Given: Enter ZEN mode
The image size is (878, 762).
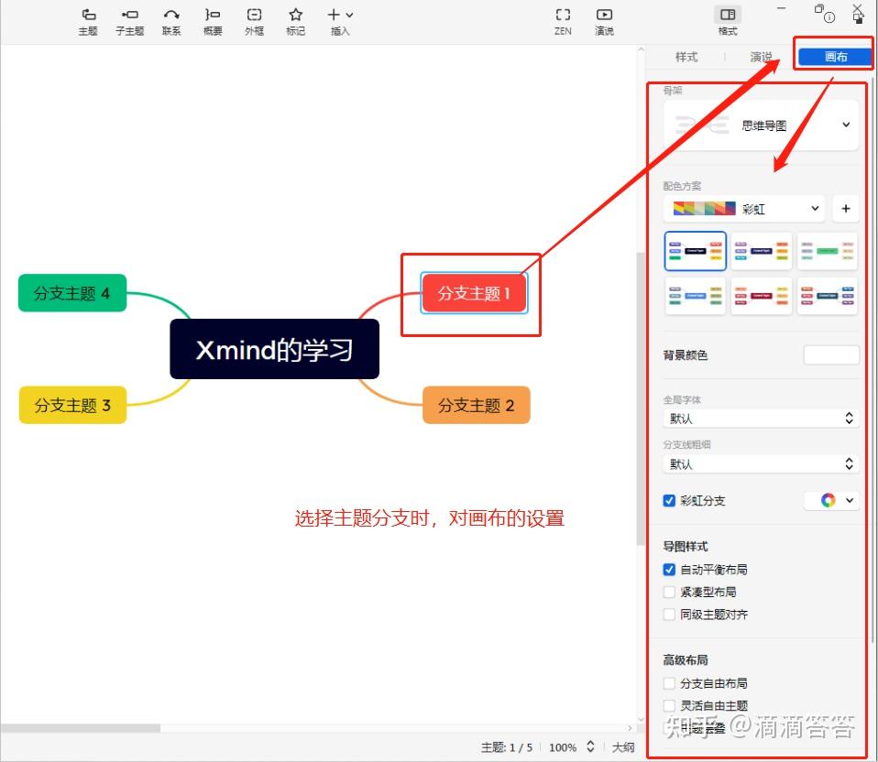Looking at the screenshot, I should click(562, 18).
